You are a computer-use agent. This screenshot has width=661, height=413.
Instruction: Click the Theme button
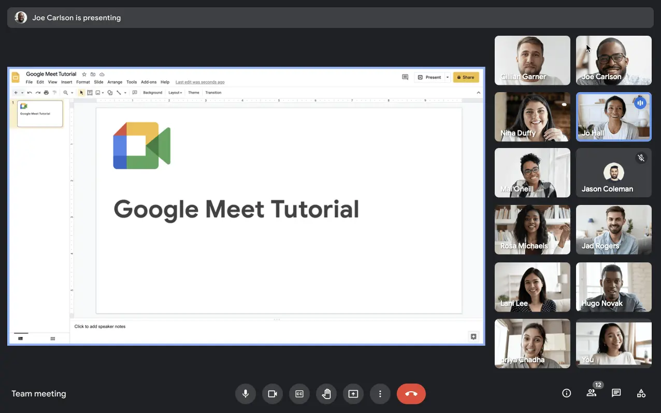coord(194,93)
